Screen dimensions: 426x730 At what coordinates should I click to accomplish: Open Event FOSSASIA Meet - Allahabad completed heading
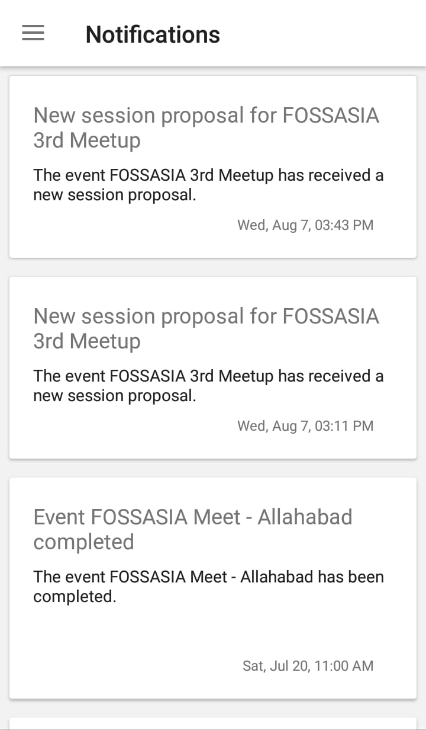(x=193, y=529)
